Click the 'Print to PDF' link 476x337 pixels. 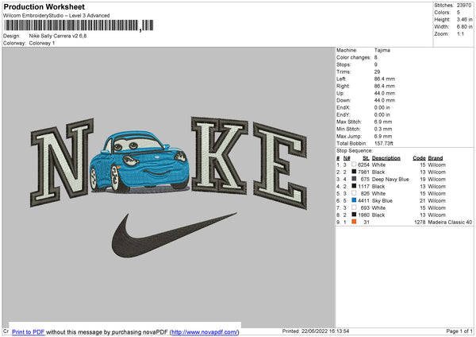point(29,331)
